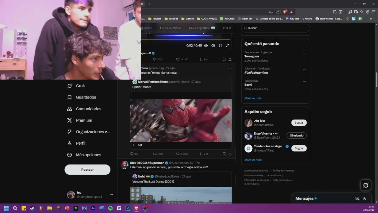Open Alex DCU Superman profile avatar

(124, 165)
